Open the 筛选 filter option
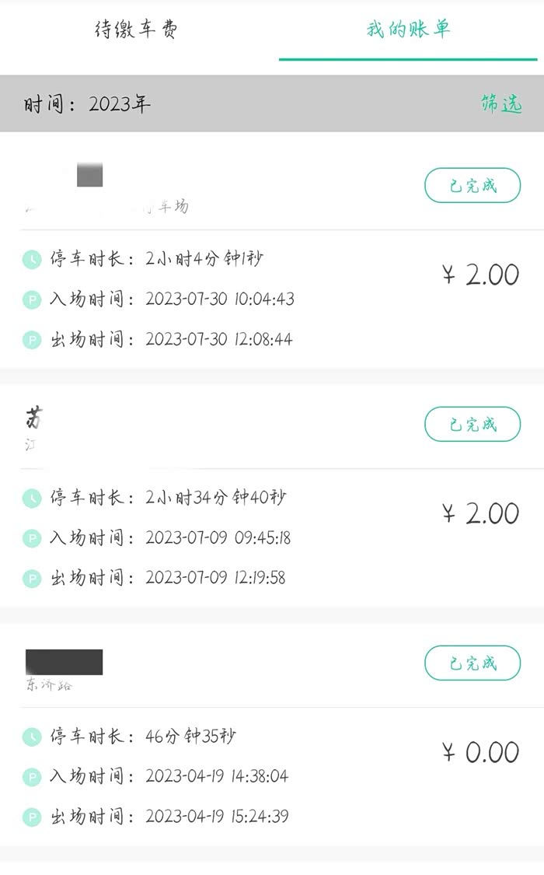544x875 pixels. (501, 104)
